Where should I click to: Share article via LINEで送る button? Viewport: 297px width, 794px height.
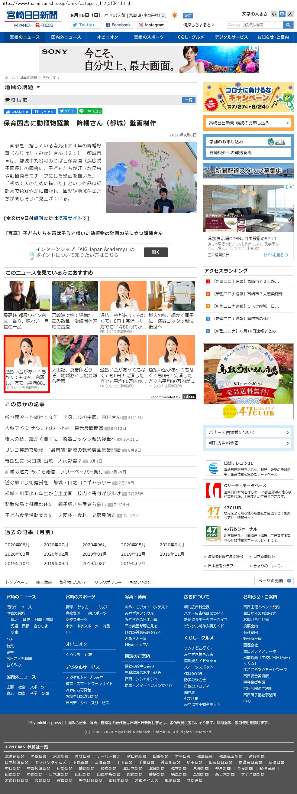click(90, 111)
